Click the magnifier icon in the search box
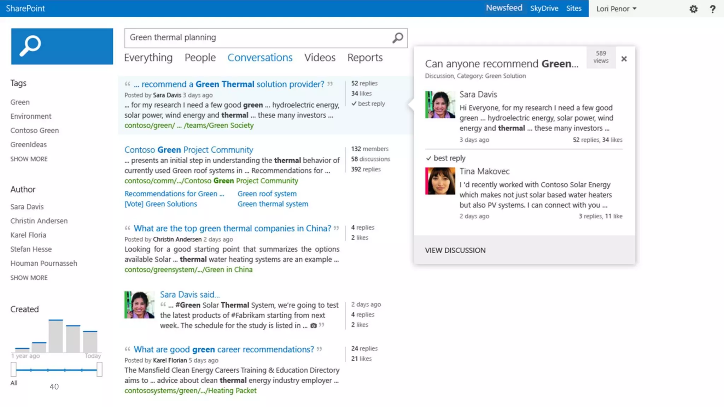Image resolution: width=724 pixels, height=407 pixels. tap(398, 38)
